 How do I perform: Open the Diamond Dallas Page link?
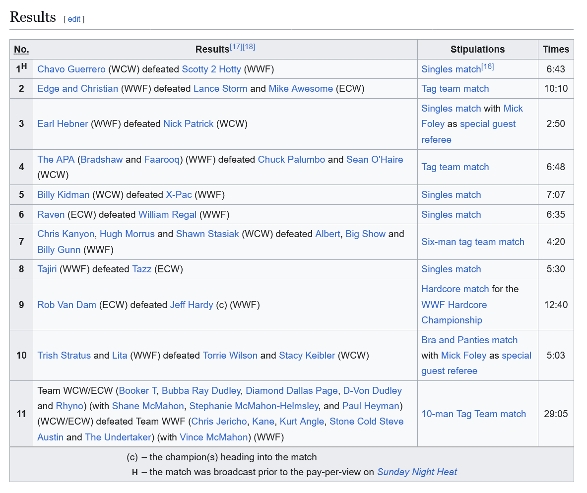coord(292,391)
